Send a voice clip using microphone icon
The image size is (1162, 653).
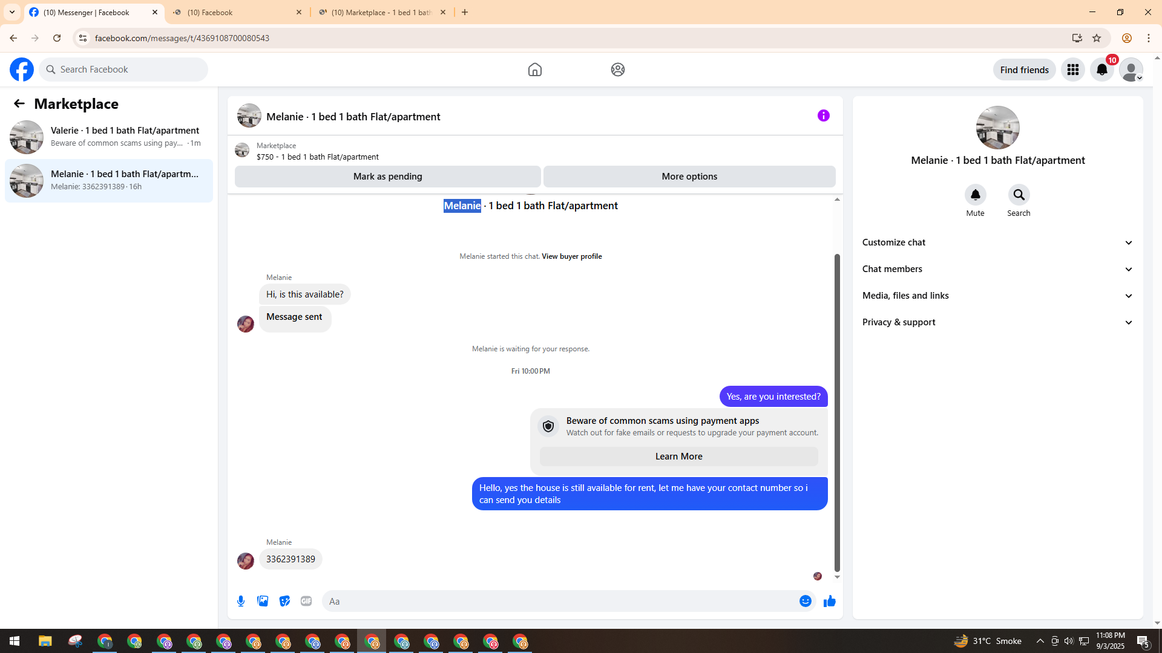[241, 601]
